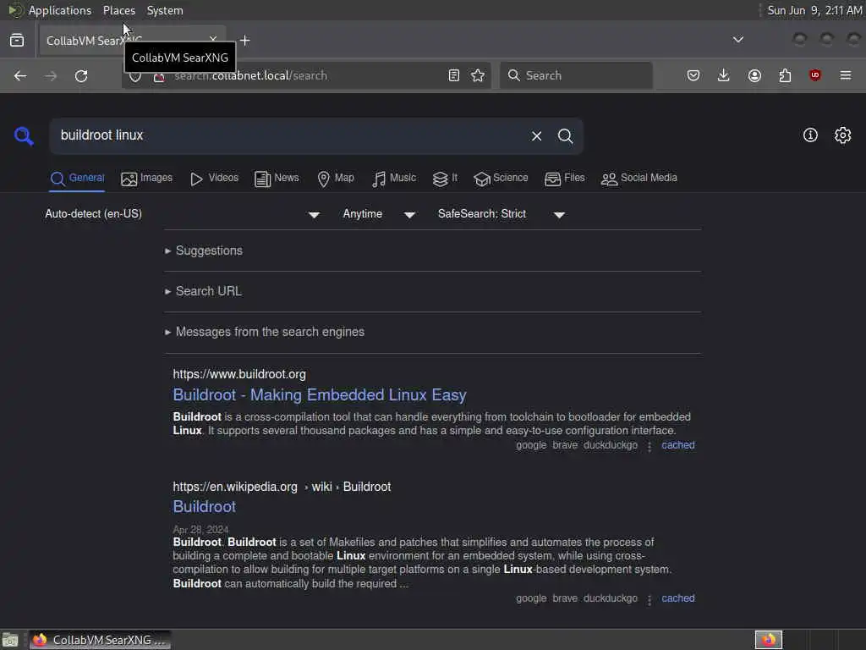Screen dimensions: 866x650
Task: Open a new browser tab
Action: pos(245,41)
